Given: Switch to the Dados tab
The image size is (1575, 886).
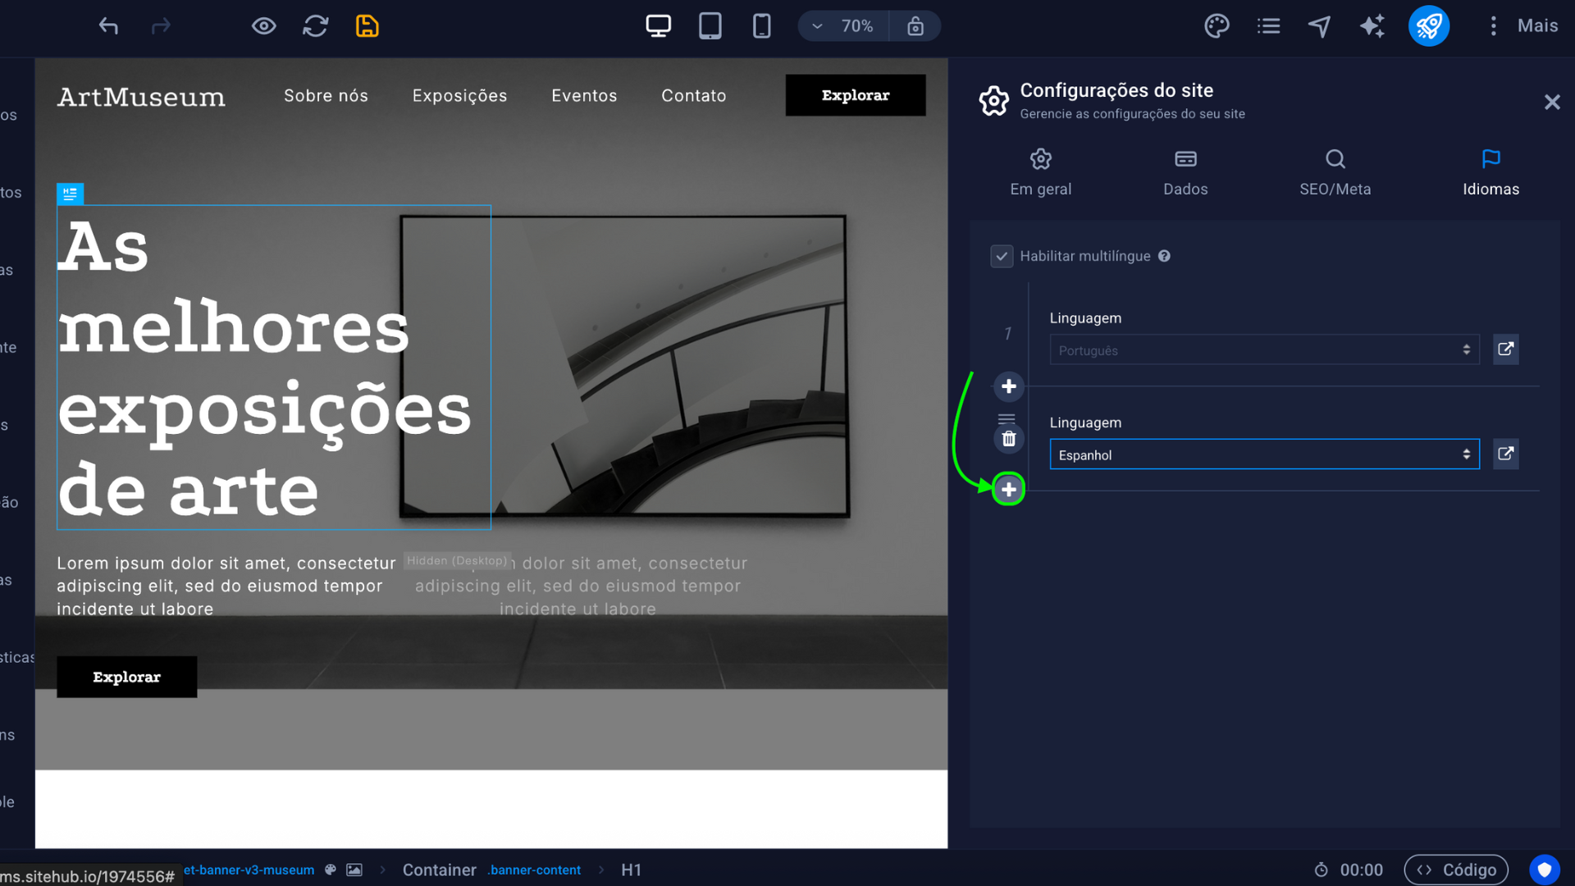Looking at the screenshot, I should 1185,173.
